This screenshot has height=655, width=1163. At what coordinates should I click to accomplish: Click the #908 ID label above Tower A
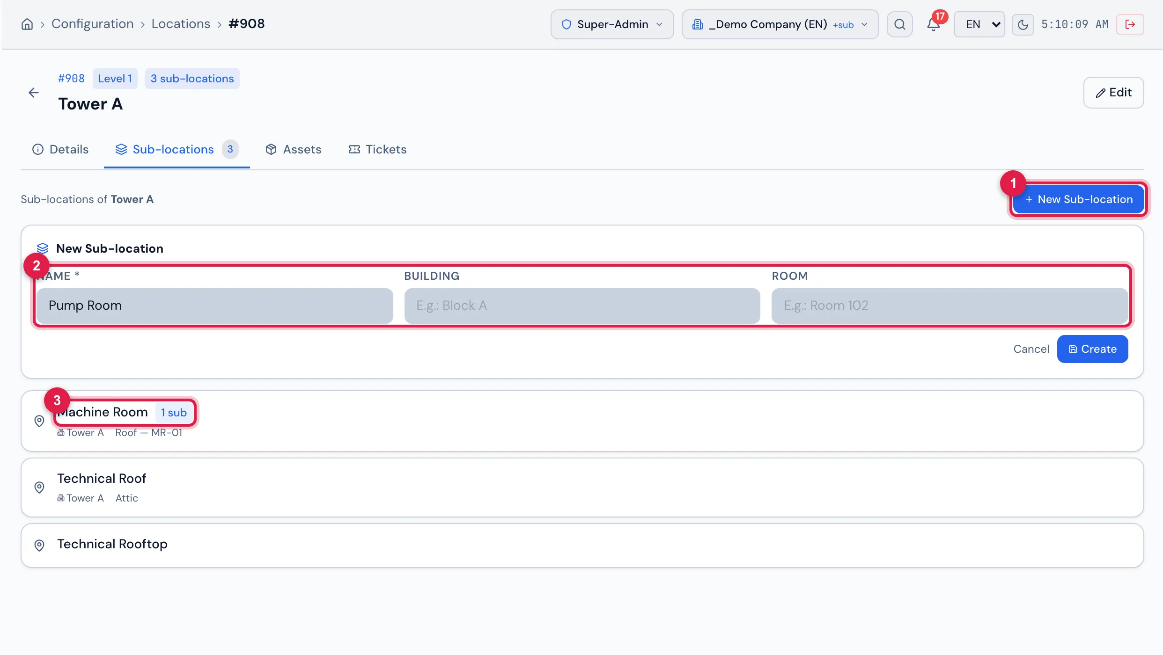click(71, 79)
